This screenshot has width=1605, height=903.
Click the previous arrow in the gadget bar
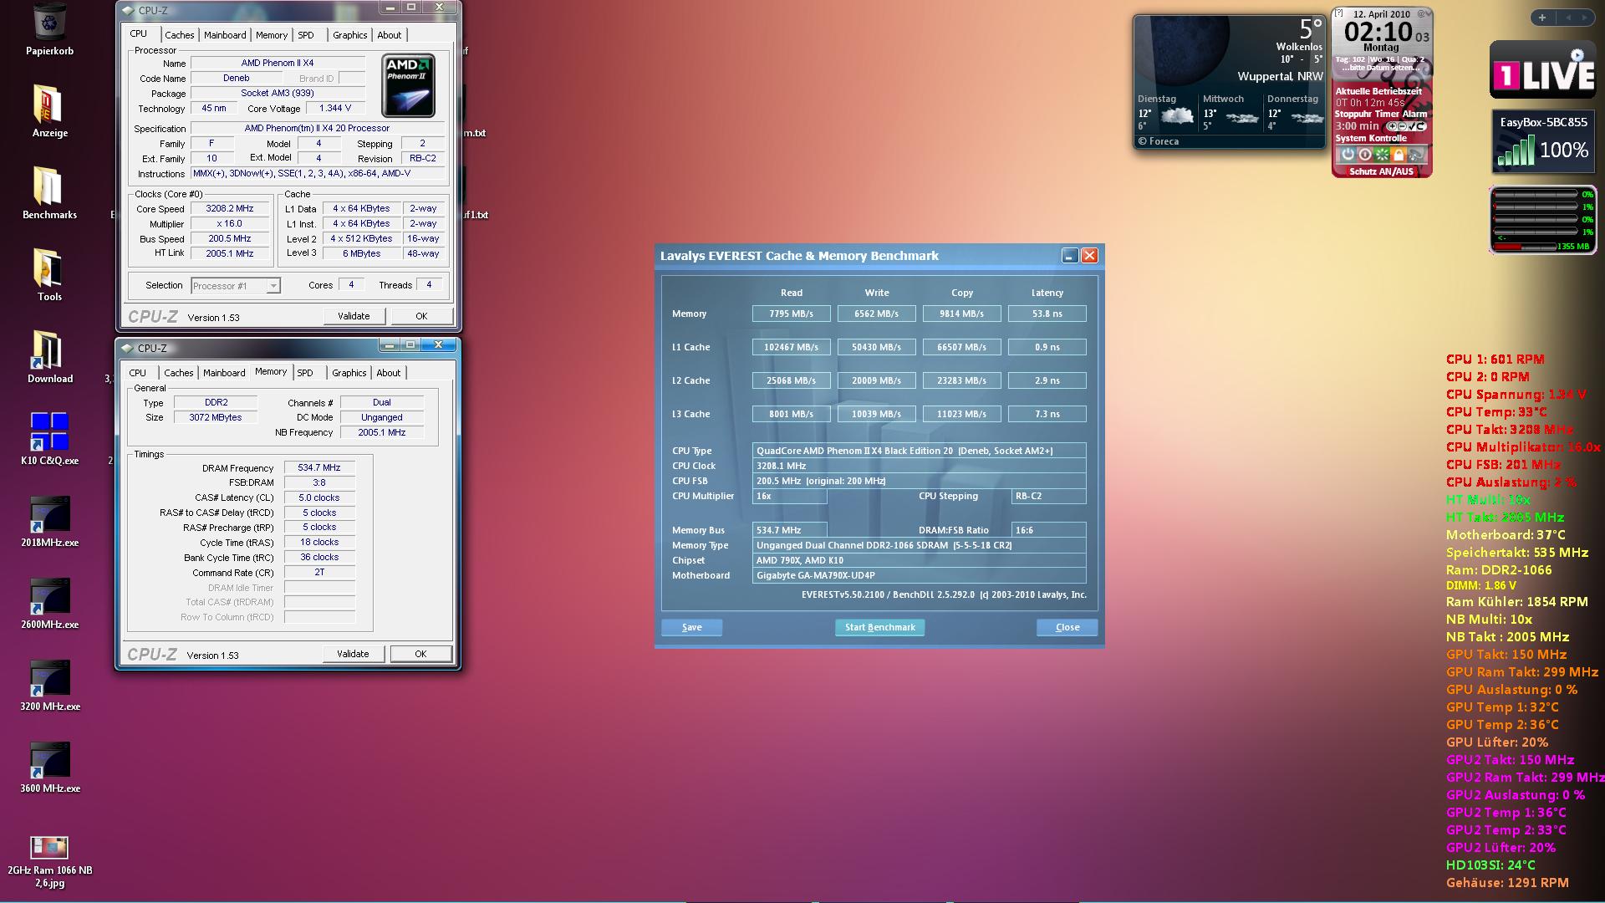coord(1568,18)
